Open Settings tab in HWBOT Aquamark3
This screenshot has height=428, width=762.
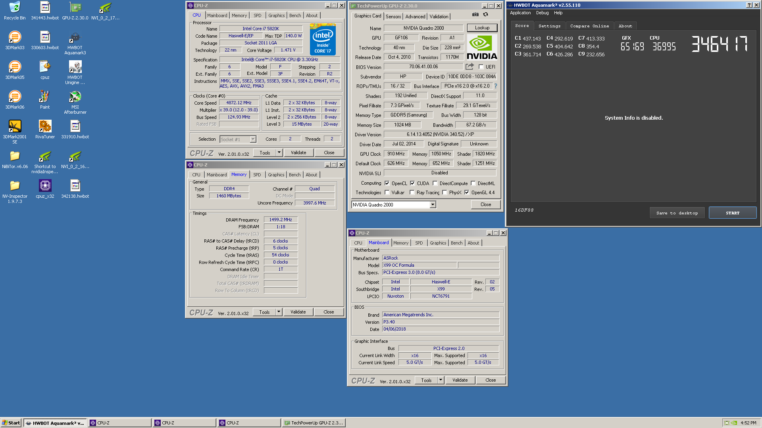click(x=549, y=26)
